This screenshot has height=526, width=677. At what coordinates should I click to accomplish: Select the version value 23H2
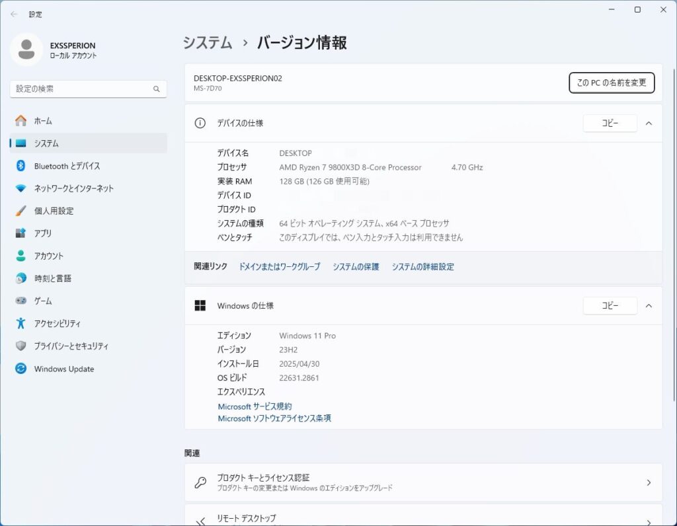click(x=288, y=350)
